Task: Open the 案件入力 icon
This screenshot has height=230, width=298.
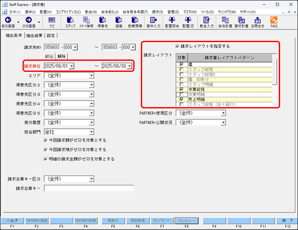Action: tap(153, 22)
